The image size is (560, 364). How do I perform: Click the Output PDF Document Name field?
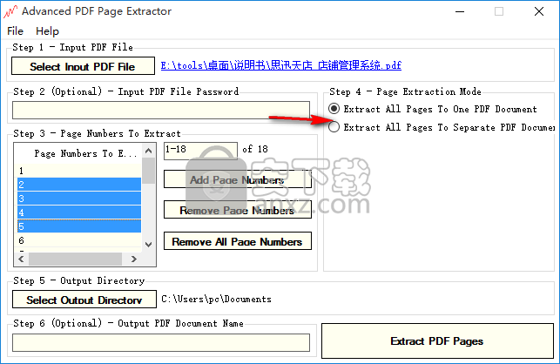point(161,342)
